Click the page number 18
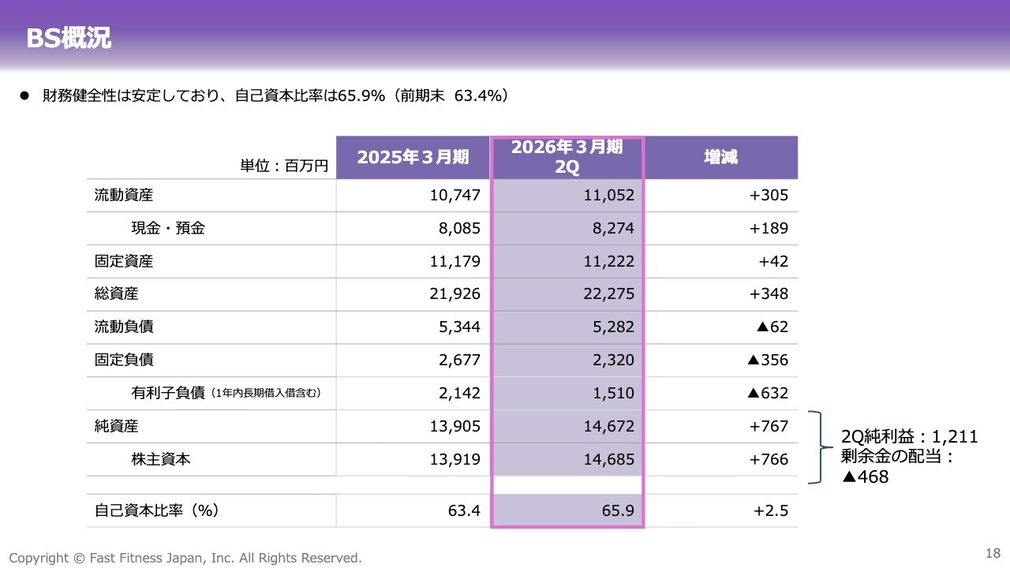The height and width of the screenshot is (568, 1010). [993, 552]
